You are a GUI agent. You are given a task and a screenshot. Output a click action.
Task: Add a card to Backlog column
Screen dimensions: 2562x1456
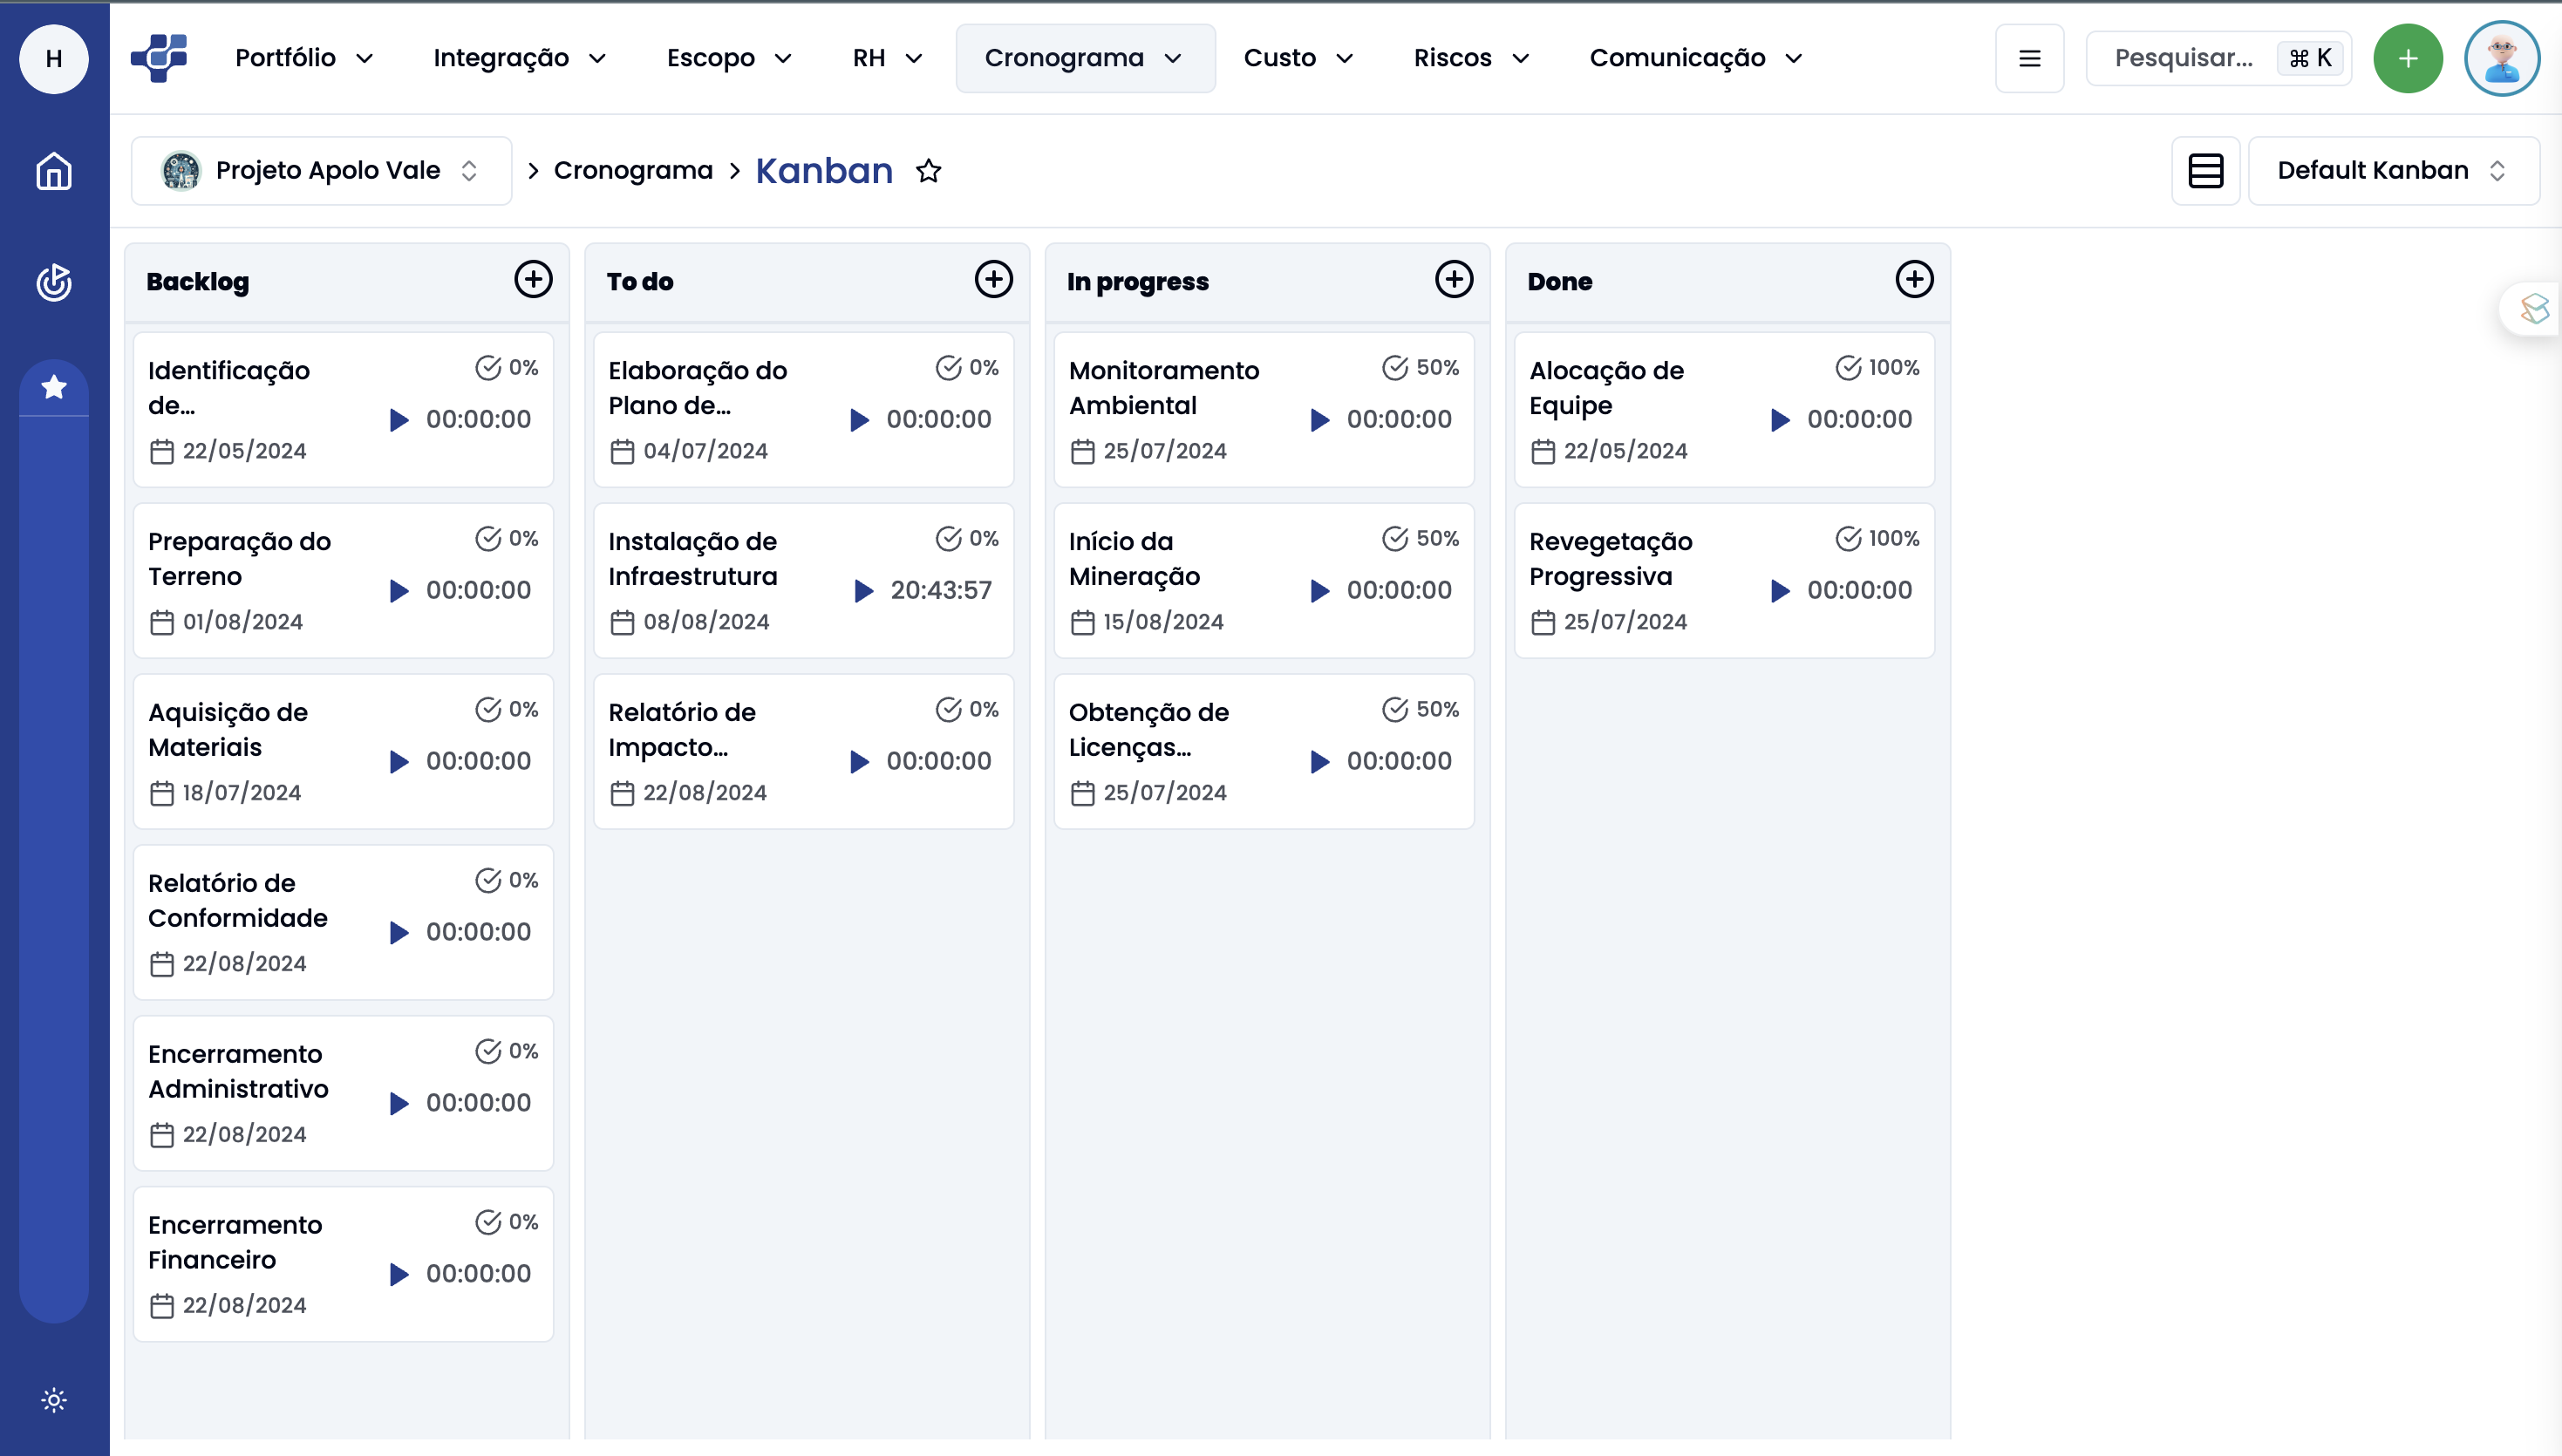(533, 279)
